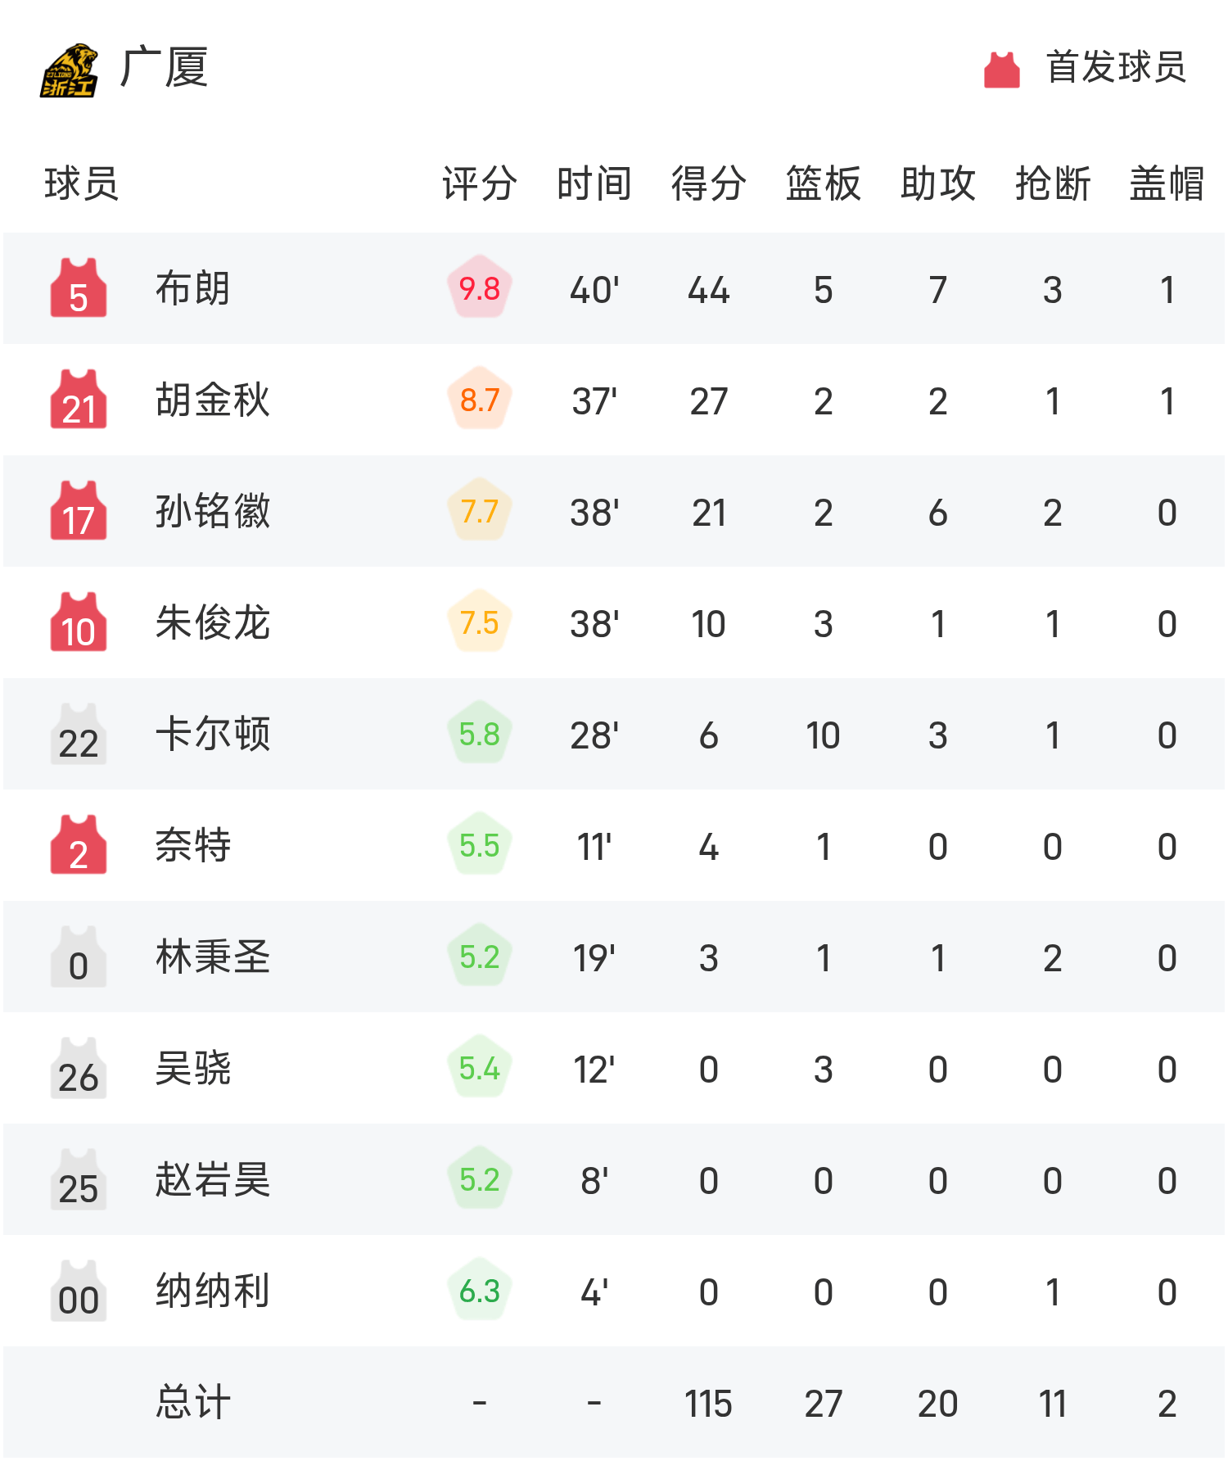Image resolution: width=1228 pixels, height=1461 pixels.
Task: Click the number 21 jersey icon
Action: (79, 400)
